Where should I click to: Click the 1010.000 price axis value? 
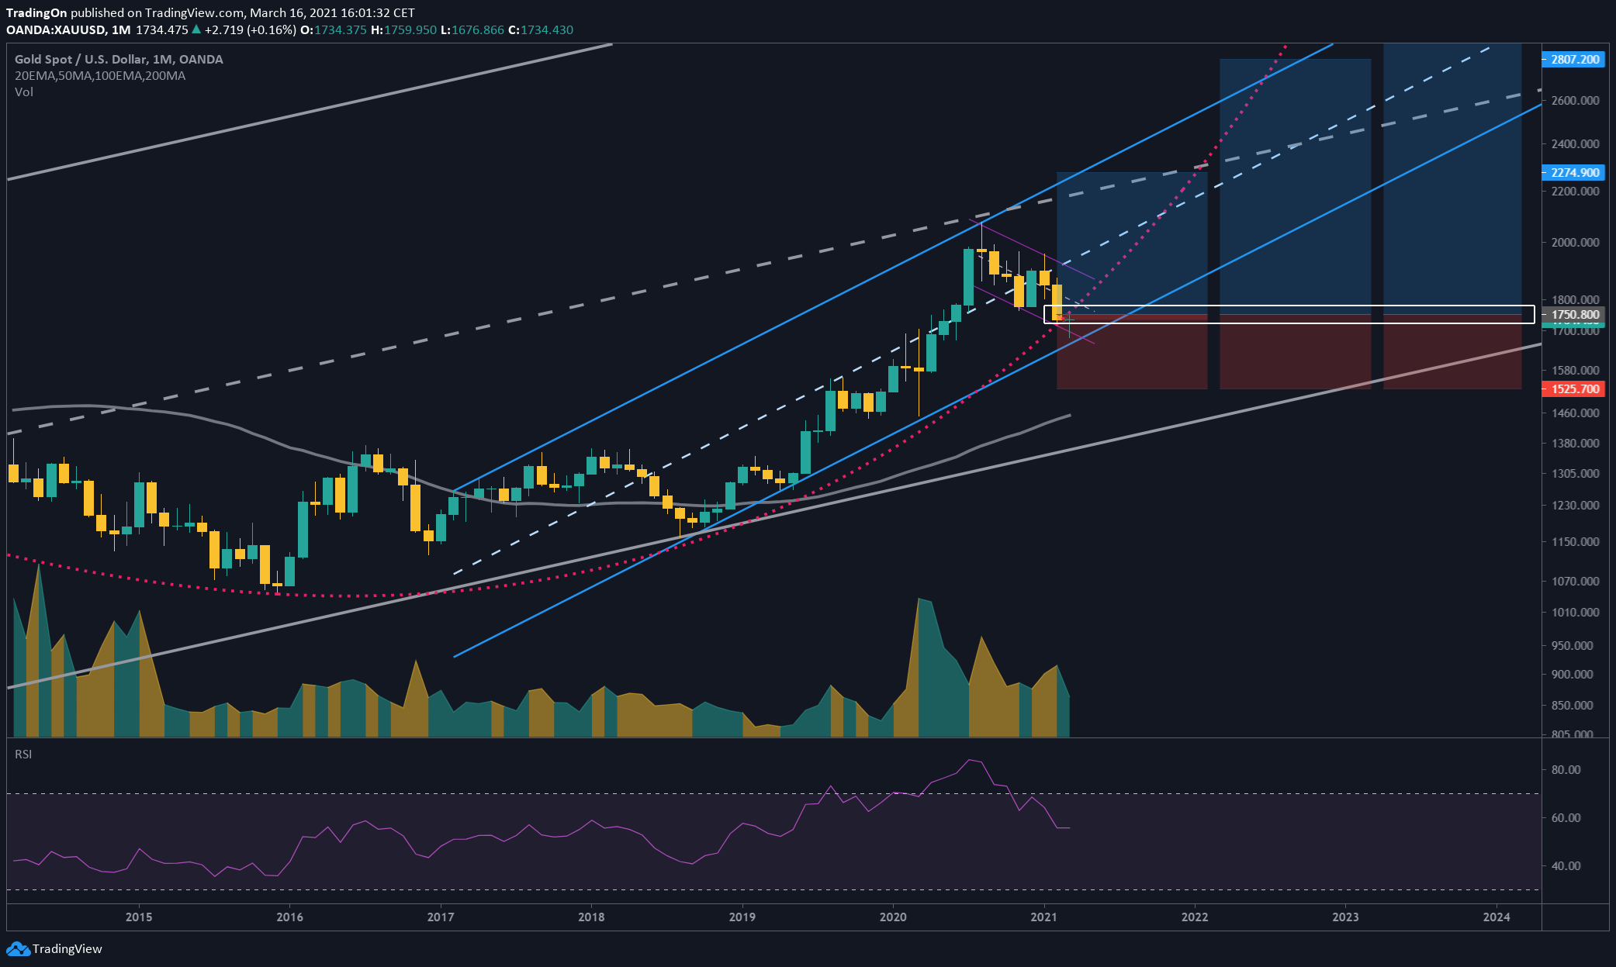tap(1575, 612)
